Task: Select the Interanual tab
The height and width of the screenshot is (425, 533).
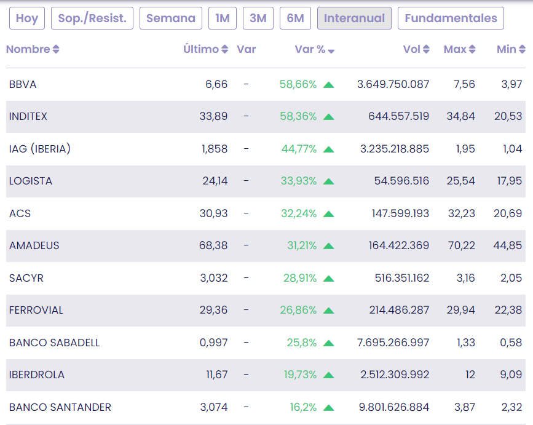Action: click(354, 18)
